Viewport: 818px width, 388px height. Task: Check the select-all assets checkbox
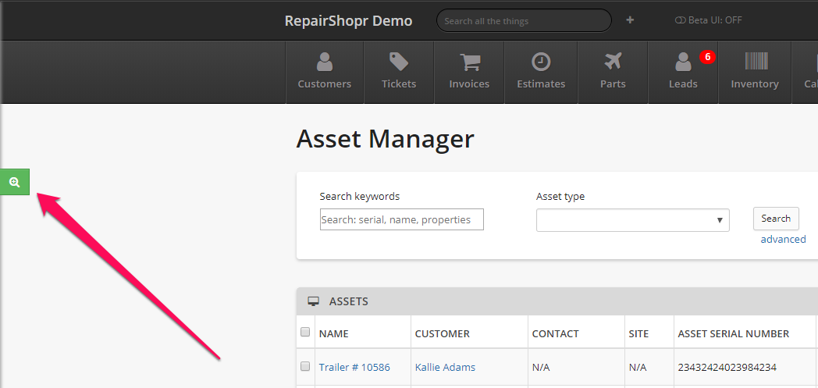(305, 332)
